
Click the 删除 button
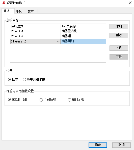coord(119,35)
